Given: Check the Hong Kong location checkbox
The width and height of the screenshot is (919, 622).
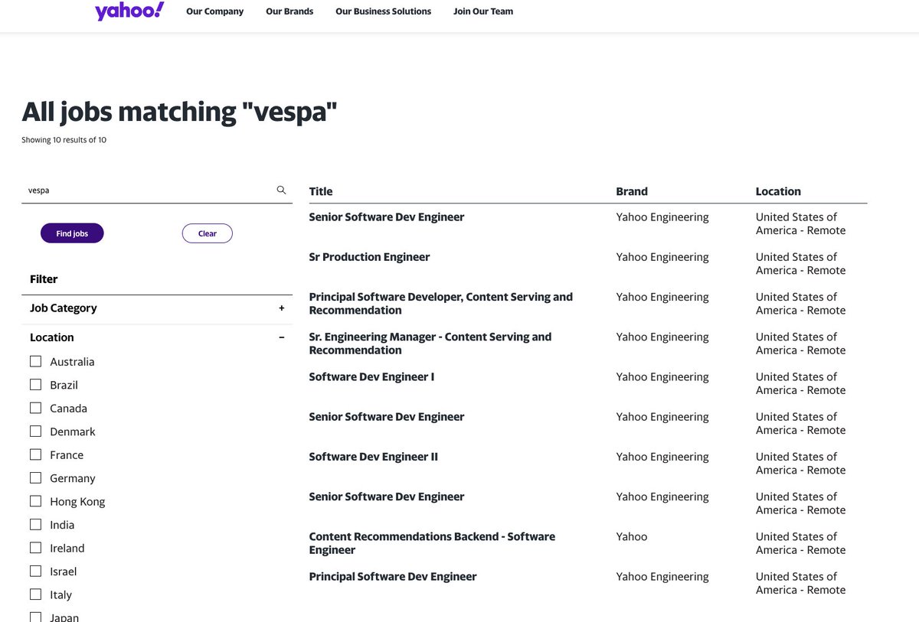Looking at the screenshot, I should pyautogui.click(x=35, y=501).
